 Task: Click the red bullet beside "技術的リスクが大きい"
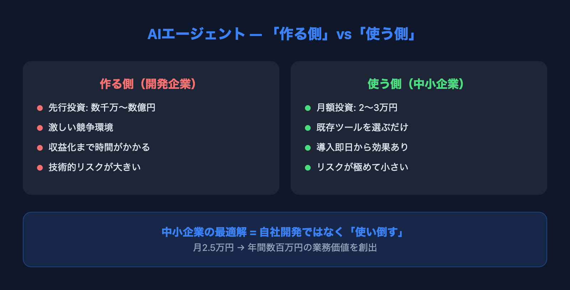[40, 168]
